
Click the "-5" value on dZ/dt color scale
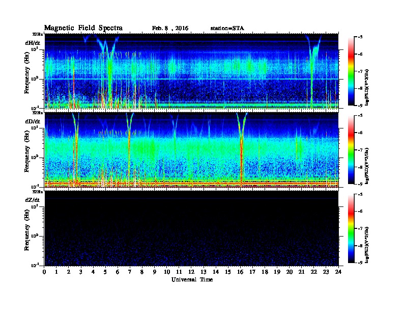(x=360, y=195)
